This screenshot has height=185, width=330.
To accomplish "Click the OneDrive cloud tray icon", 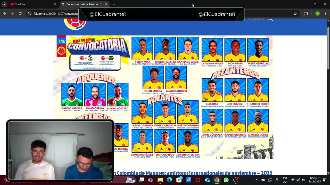I will (x=263, y=180).
